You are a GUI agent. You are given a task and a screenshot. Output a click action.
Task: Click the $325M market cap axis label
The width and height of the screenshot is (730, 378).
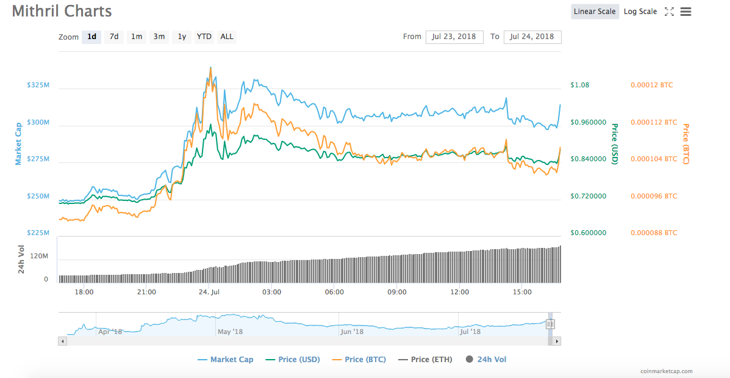pos(38,85)
